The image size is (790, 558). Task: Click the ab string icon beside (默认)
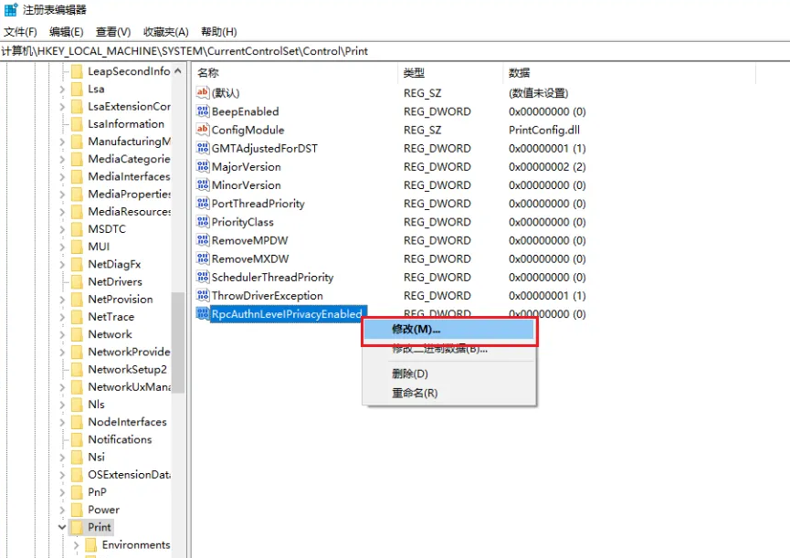click(x=203, y=92)
